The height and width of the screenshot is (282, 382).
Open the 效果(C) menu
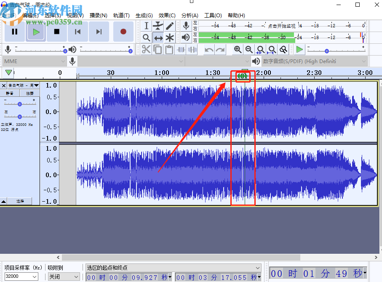pos(167,16)
